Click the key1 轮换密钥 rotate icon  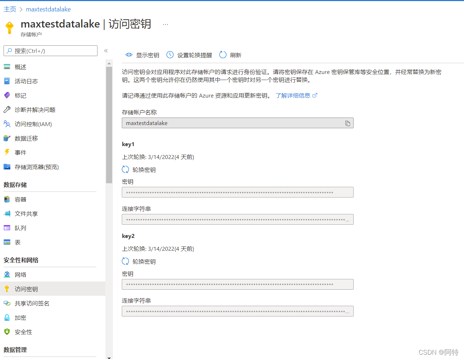(x=125, y=170)
